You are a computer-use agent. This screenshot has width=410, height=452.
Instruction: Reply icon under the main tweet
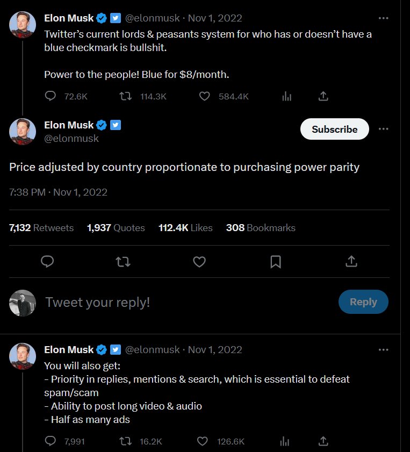(x=47, y=262)
